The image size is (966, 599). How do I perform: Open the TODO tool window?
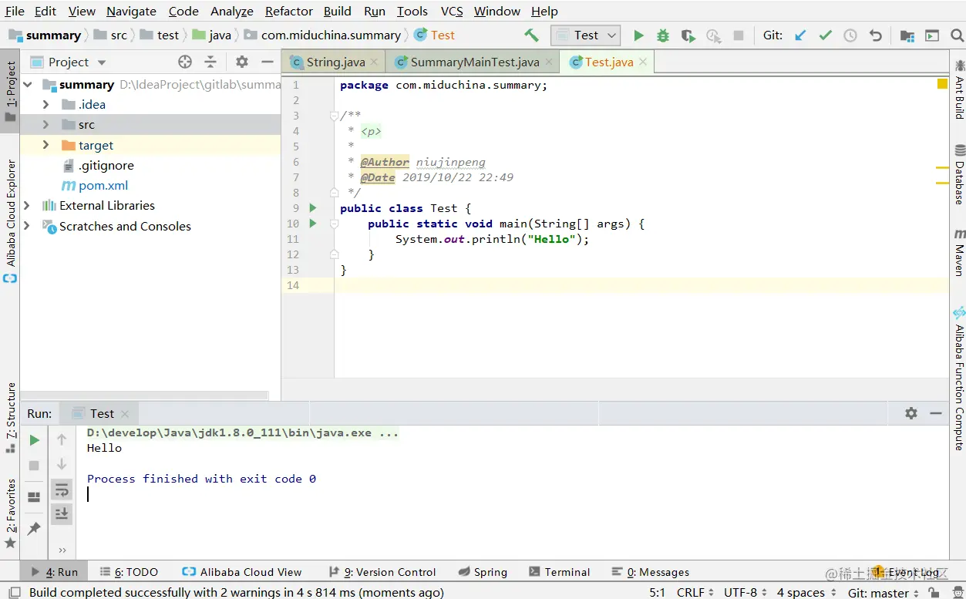coord(129,572)
